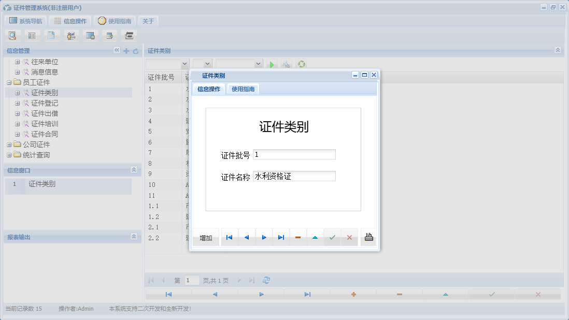Viewport: 569px width, 320px height.
Task: Click the print icon in the dialog footer
Action: tap(368, 237)
